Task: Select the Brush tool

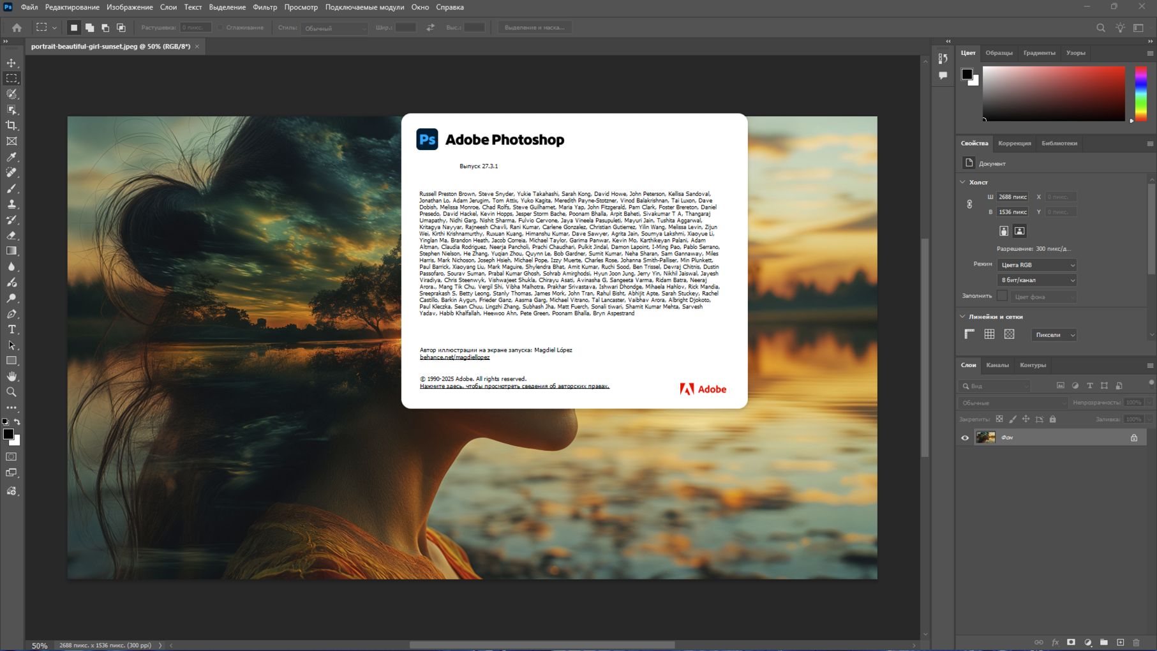Action: [11, 188]
